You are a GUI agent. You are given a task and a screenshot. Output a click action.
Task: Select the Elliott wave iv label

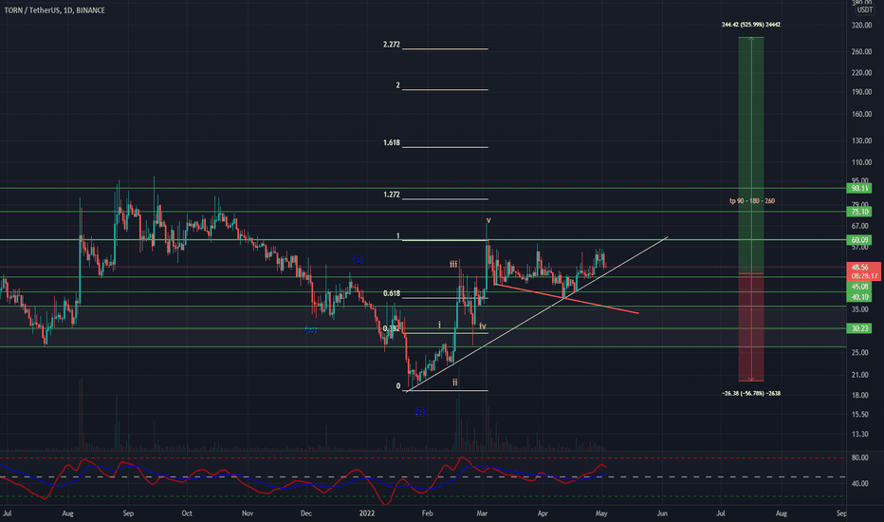(x=483, y=326)
